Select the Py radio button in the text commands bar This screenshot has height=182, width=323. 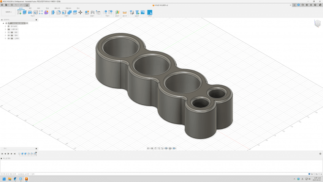click(314, 174)
